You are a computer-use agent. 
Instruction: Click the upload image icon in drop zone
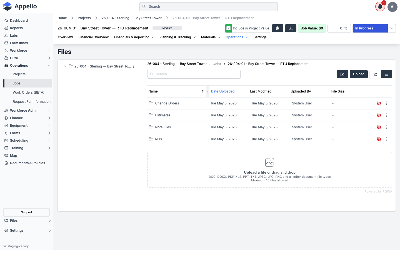pyautogui.click(x=270, y=162)
